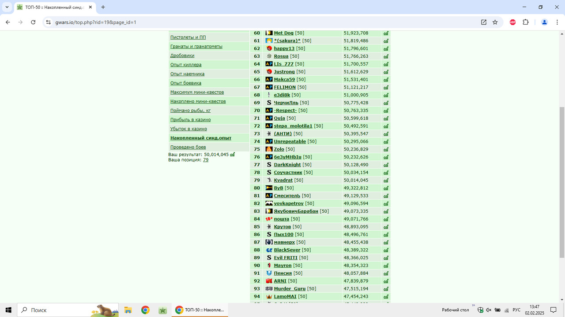Open player Rosua profile link
This screenshot has width=565, height=317.
(x=281, y=56)
